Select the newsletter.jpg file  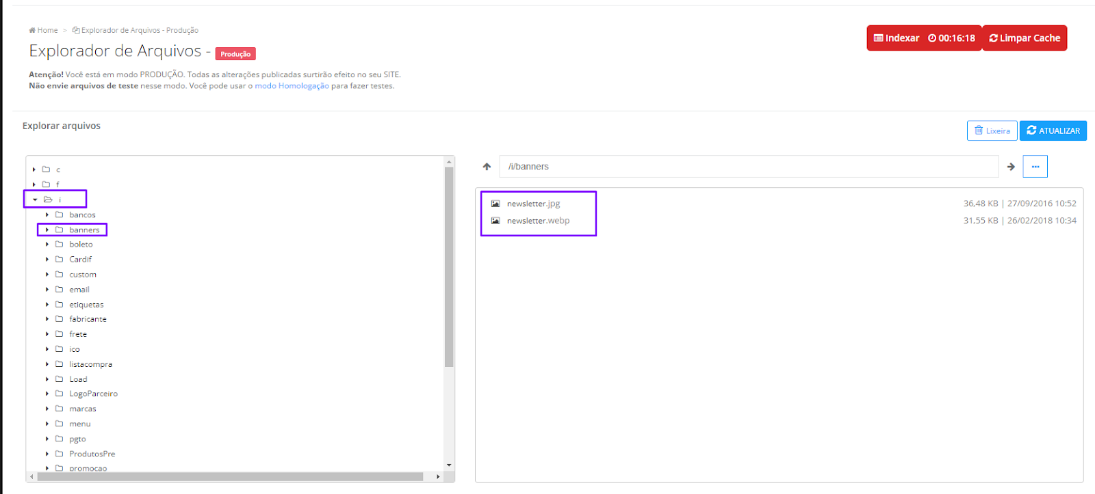(533, 204)
